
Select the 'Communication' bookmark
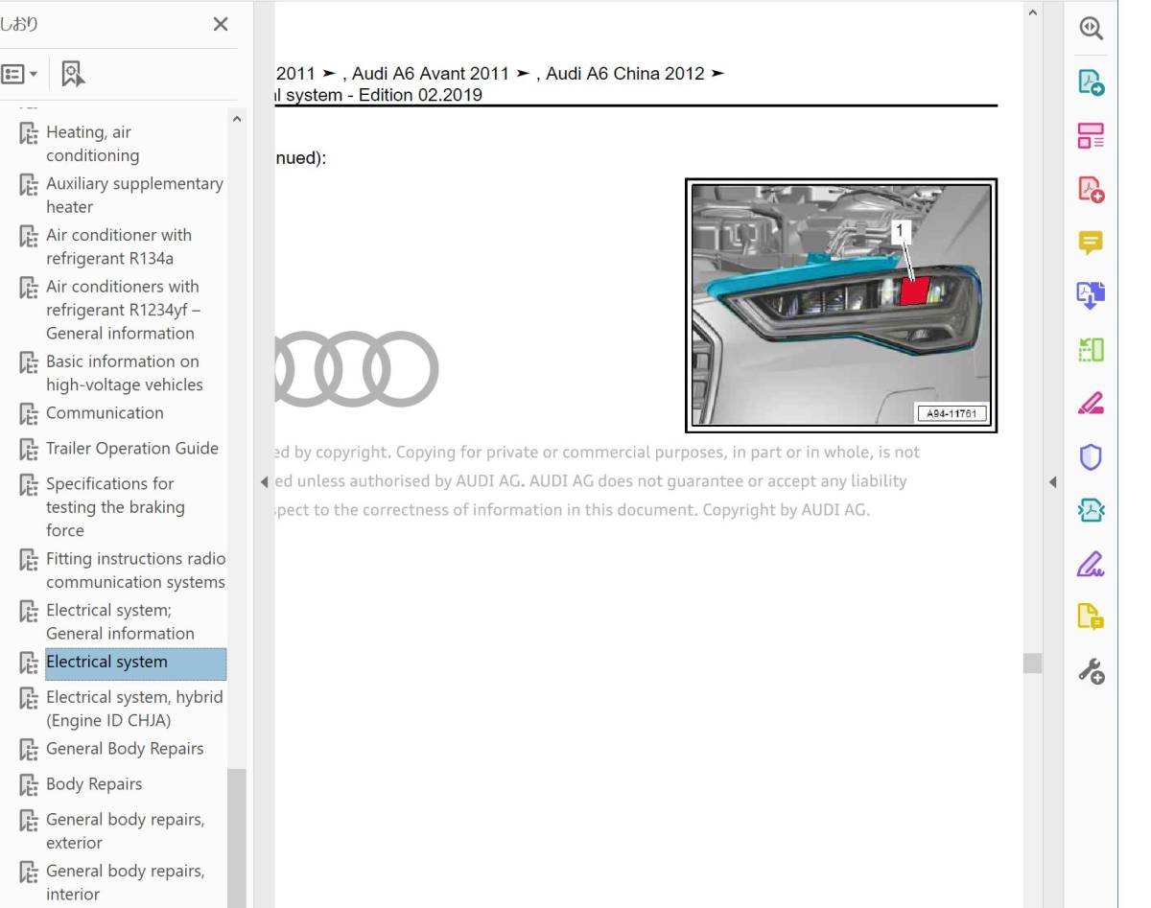[x=105, y=413]
